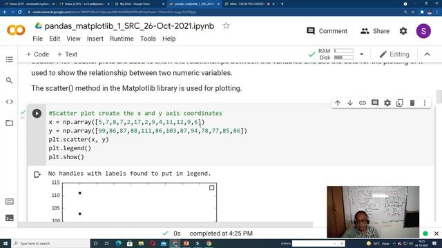Click the RAM usage bar
This screenshot has height=248, width=442.
[x=344, y=51]
